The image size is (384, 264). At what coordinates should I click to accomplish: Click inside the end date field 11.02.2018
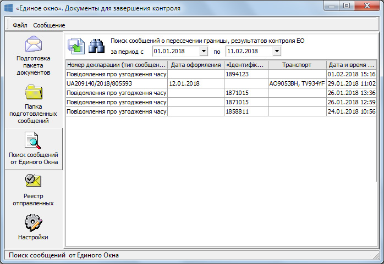point(248,51)
